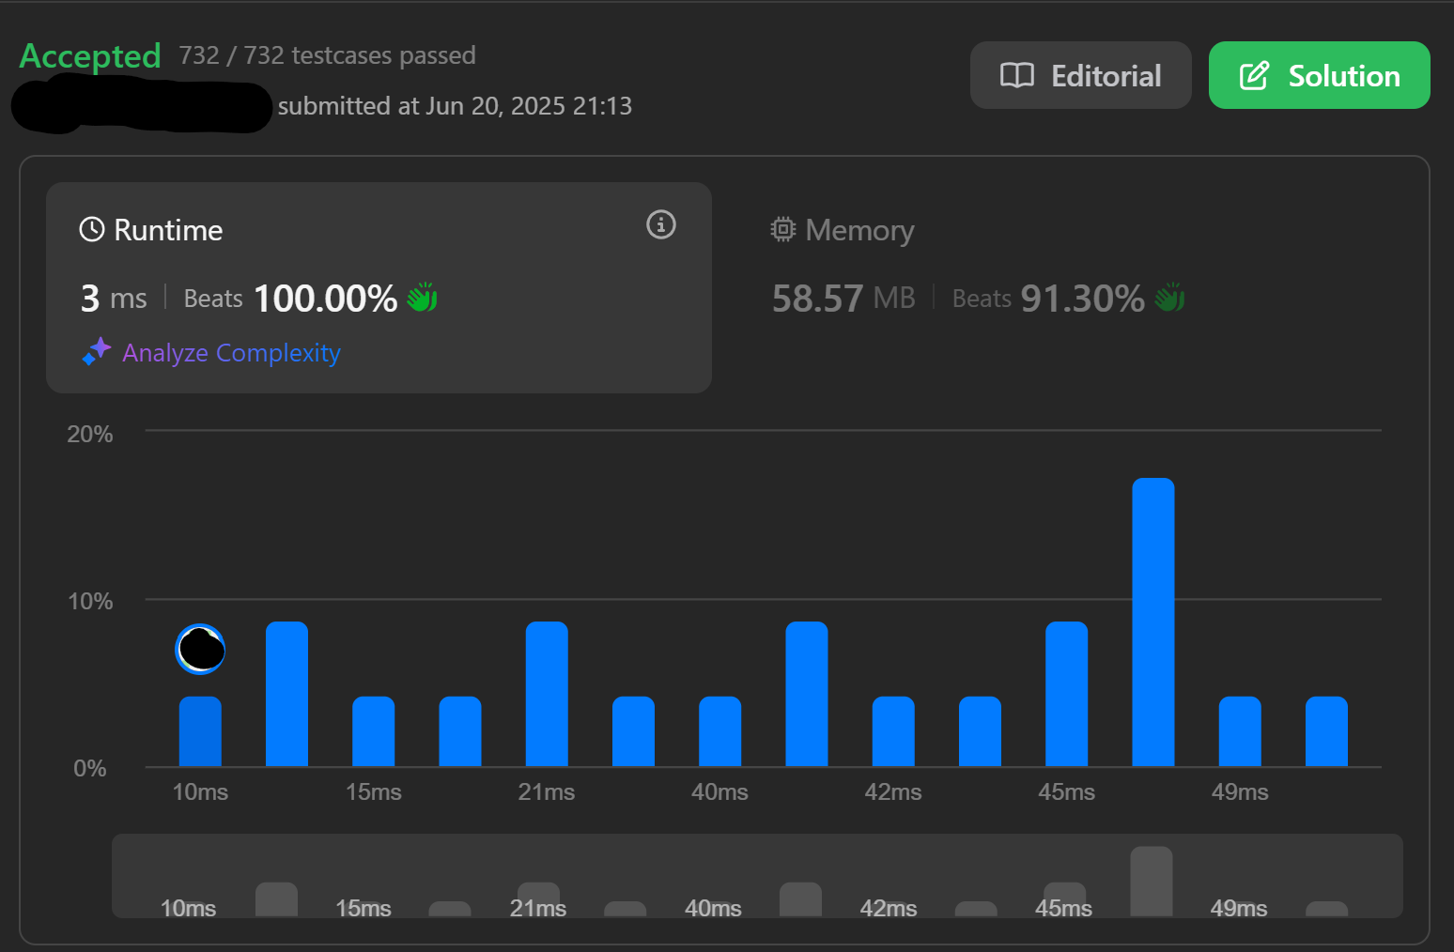Click the green Accepted status text
This screenshot has height=952, width=1454.
point(90,55)
